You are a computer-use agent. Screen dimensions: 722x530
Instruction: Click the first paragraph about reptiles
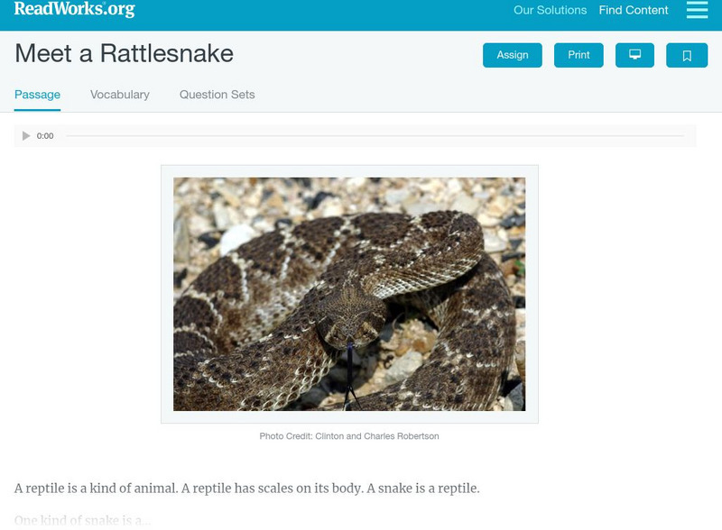(246, 489)
